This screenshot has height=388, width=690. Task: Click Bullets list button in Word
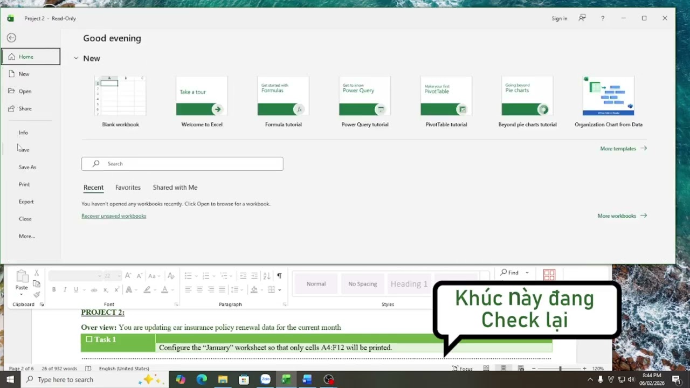(188, 276)
